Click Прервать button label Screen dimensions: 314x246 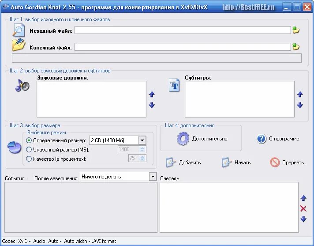point(293,163)
